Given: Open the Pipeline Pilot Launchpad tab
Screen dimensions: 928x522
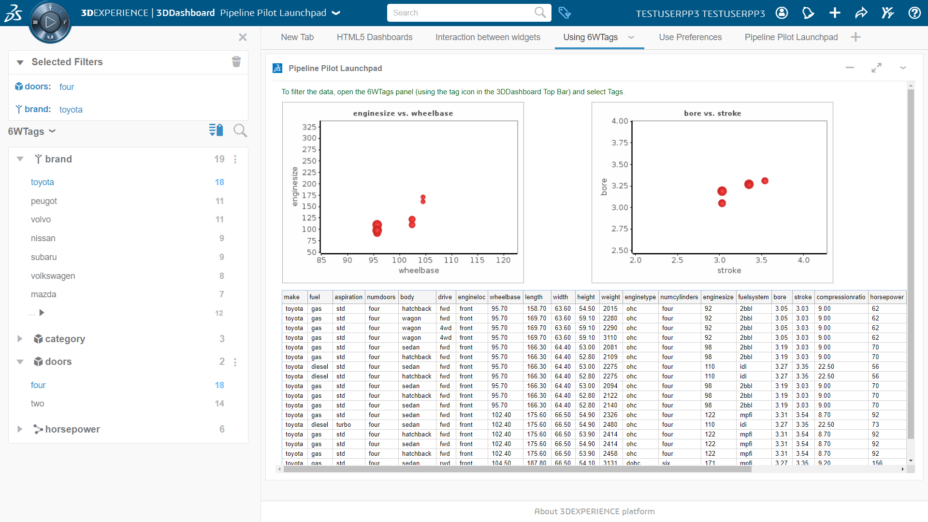Looking at the screenshot, I should (791, 37).
